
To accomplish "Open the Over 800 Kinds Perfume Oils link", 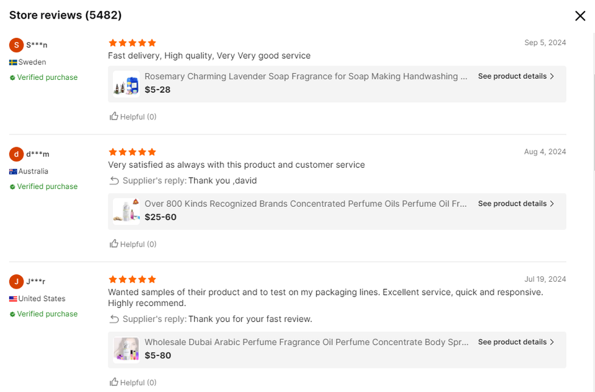I will [306, 204].
